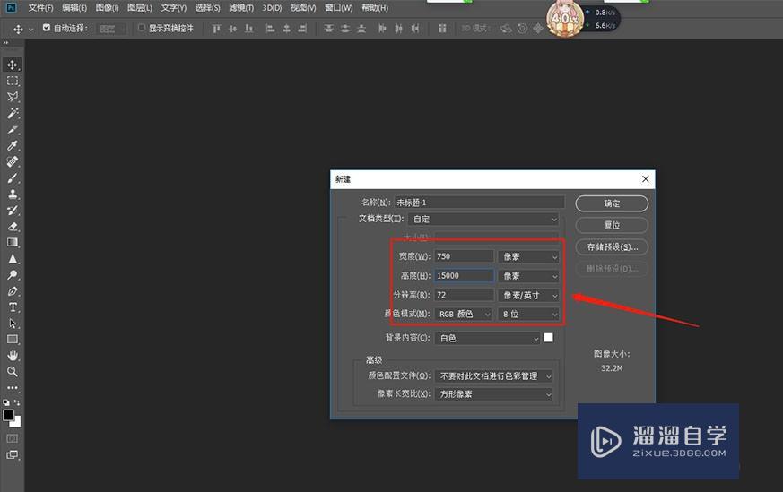Open the Move tool preset picker arrow

[31, 30]
